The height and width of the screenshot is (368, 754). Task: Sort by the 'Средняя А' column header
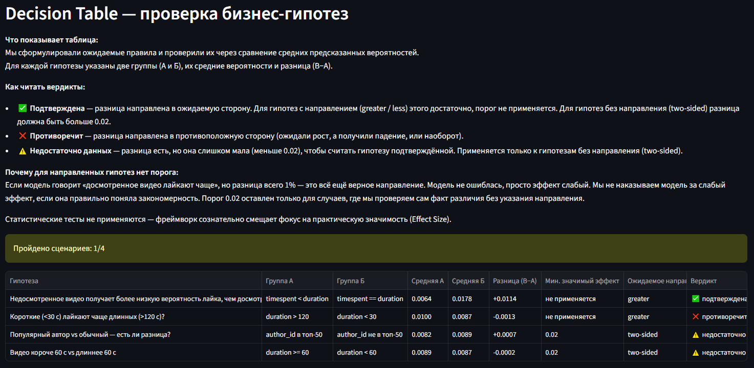pos(427,281)
